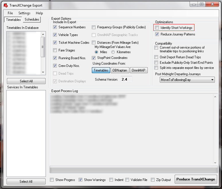The width and height of the screenshot is (222, 189).
Task: Maximize the TransXChange Export window
Action: [202, 4]
